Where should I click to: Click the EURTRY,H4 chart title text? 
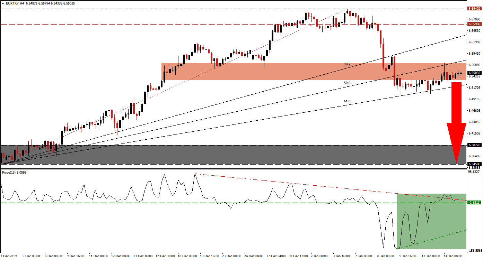[x=13, y=3]
